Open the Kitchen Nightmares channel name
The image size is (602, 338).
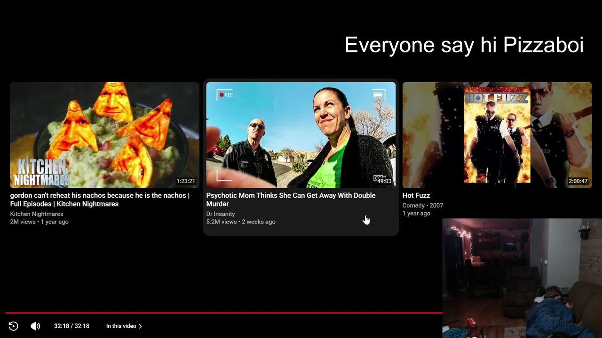pyautogui.click(x=37, y=214)
